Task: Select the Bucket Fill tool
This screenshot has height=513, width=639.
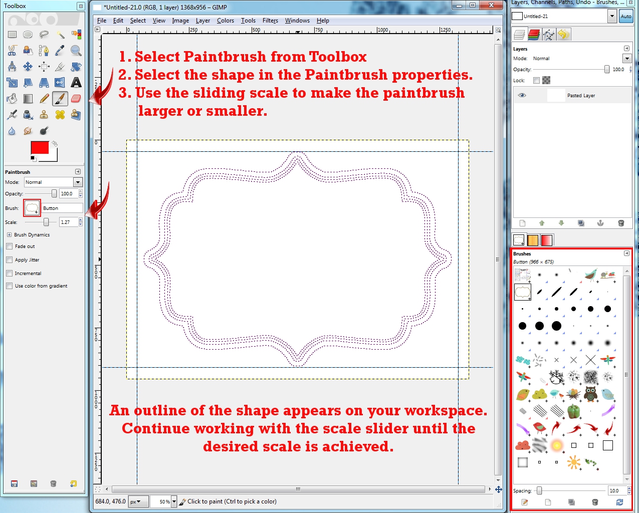Action: pyautogui.click(x=11, y=98)
